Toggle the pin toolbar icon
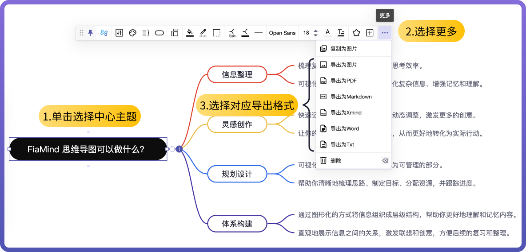This screenshot has width=526, height=252. (x=90, y=33)
